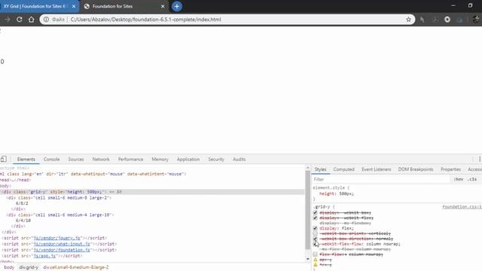The image size is (482, 271).
Task: Open the DevTools three-dot customize menu
Action: tap(480, 159)
